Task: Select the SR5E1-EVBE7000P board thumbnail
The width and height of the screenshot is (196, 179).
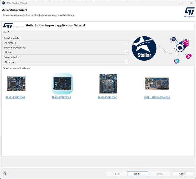Action: coord(62,84)
